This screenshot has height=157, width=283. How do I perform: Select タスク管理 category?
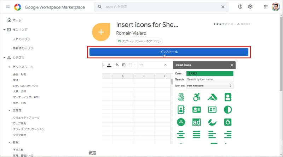19,135
